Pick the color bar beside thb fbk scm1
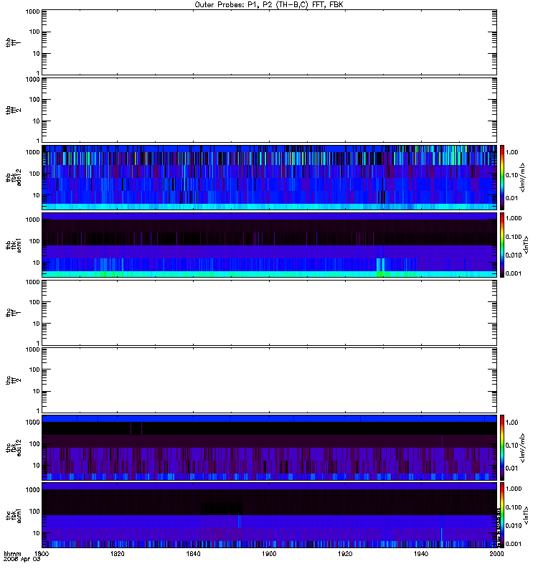Screen dimensions: 538x574 click(x=502, y=245)
